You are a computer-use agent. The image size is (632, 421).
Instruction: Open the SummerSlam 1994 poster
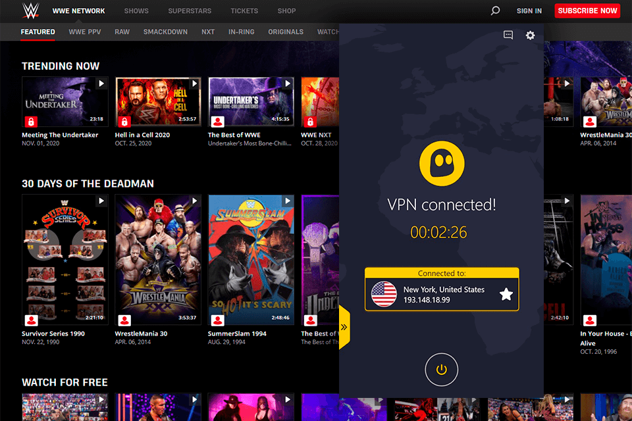click(251, 260)
